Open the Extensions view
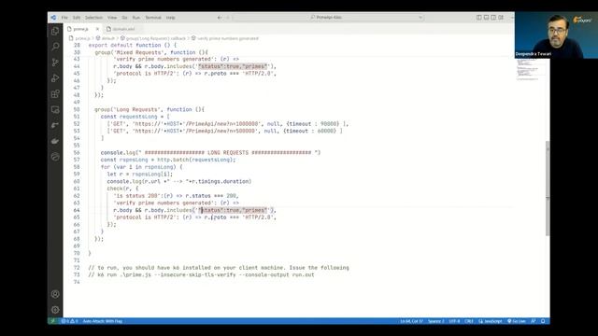Viewport: 598px width, 336px height. click(55, 93)
